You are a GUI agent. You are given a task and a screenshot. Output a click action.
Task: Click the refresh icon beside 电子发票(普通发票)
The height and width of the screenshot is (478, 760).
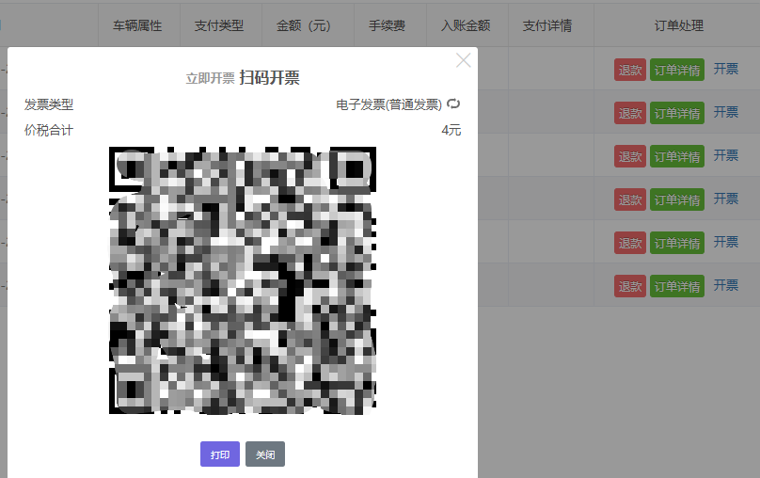click(x=453, y=104)
